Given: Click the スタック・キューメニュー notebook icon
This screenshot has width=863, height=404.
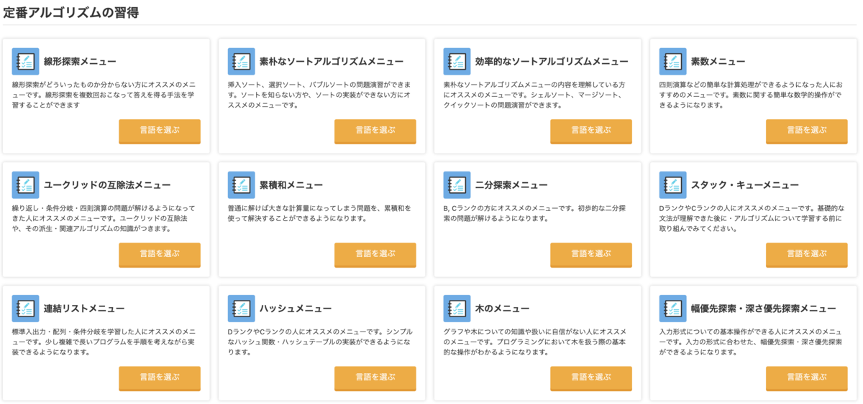Looking at the screenshot, I should [672, 185].
